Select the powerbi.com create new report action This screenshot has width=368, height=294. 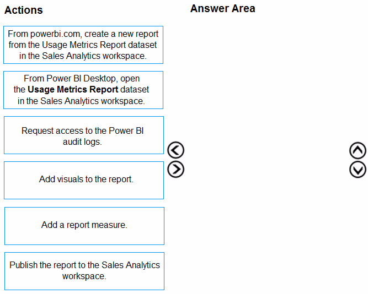[83, 45]
